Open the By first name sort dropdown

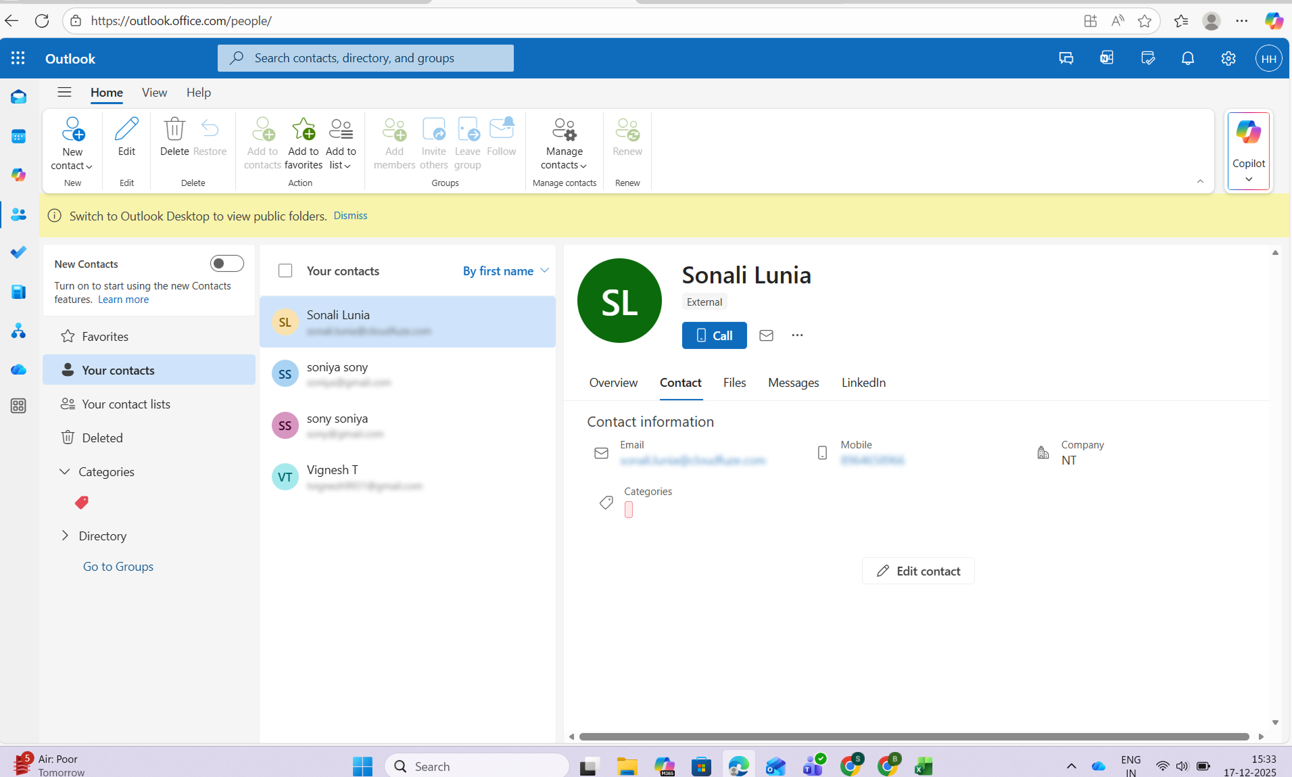pos(504,270)
